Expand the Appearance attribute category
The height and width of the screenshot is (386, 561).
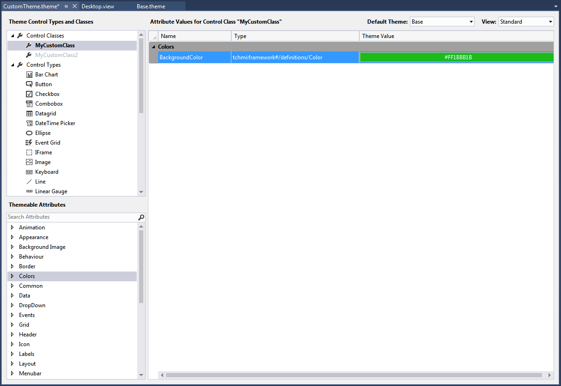(13, 237)
